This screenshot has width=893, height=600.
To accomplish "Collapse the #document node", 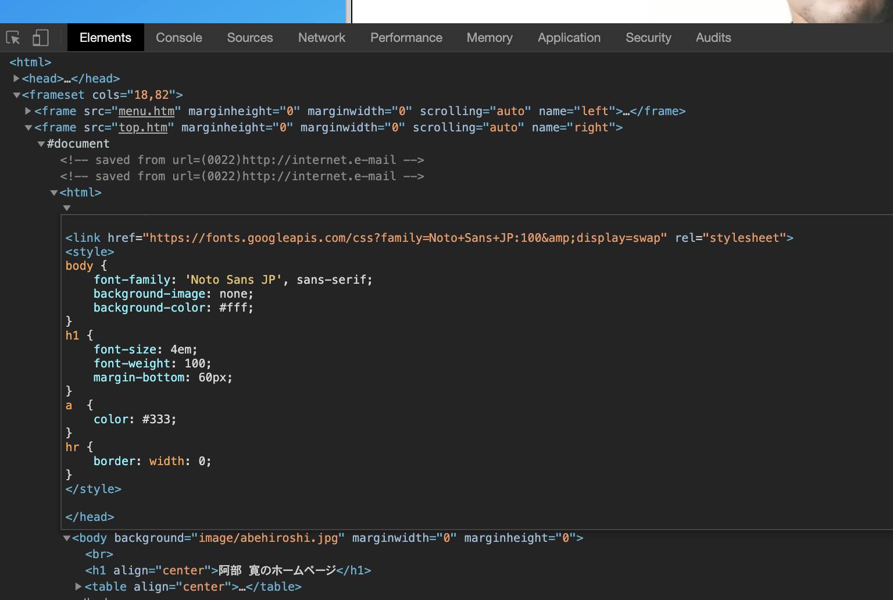I will point(41,144).
